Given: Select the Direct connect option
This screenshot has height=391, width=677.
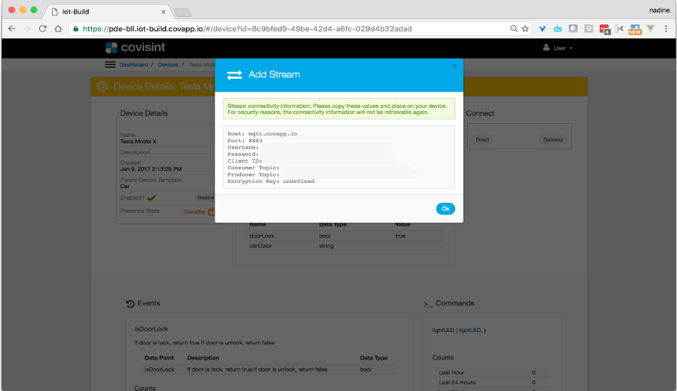Looking at the screenshot, I should [482, 140].
